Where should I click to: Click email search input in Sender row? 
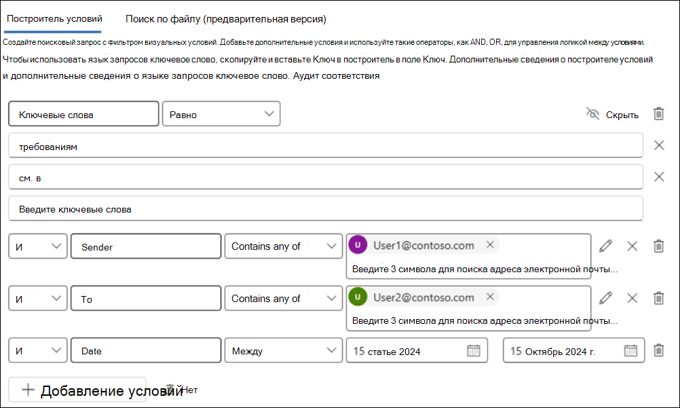tap(468, 269)
